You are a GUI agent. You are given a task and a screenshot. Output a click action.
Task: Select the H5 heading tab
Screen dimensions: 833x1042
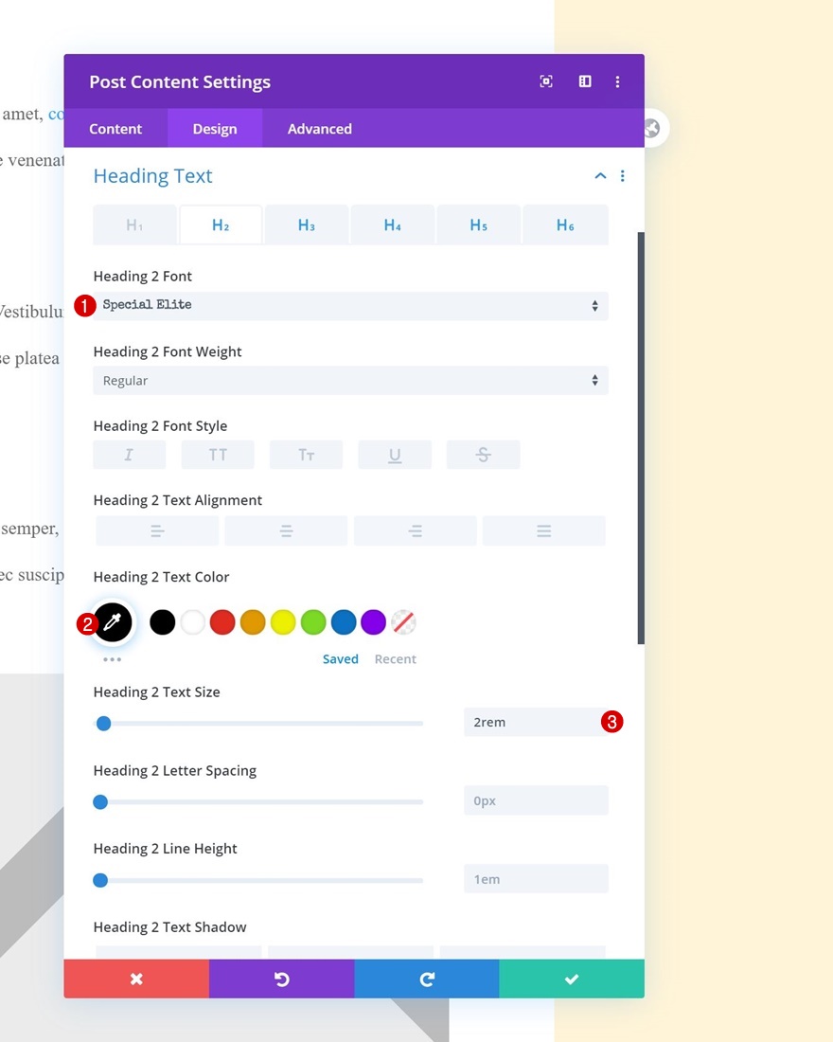point(479,225)
